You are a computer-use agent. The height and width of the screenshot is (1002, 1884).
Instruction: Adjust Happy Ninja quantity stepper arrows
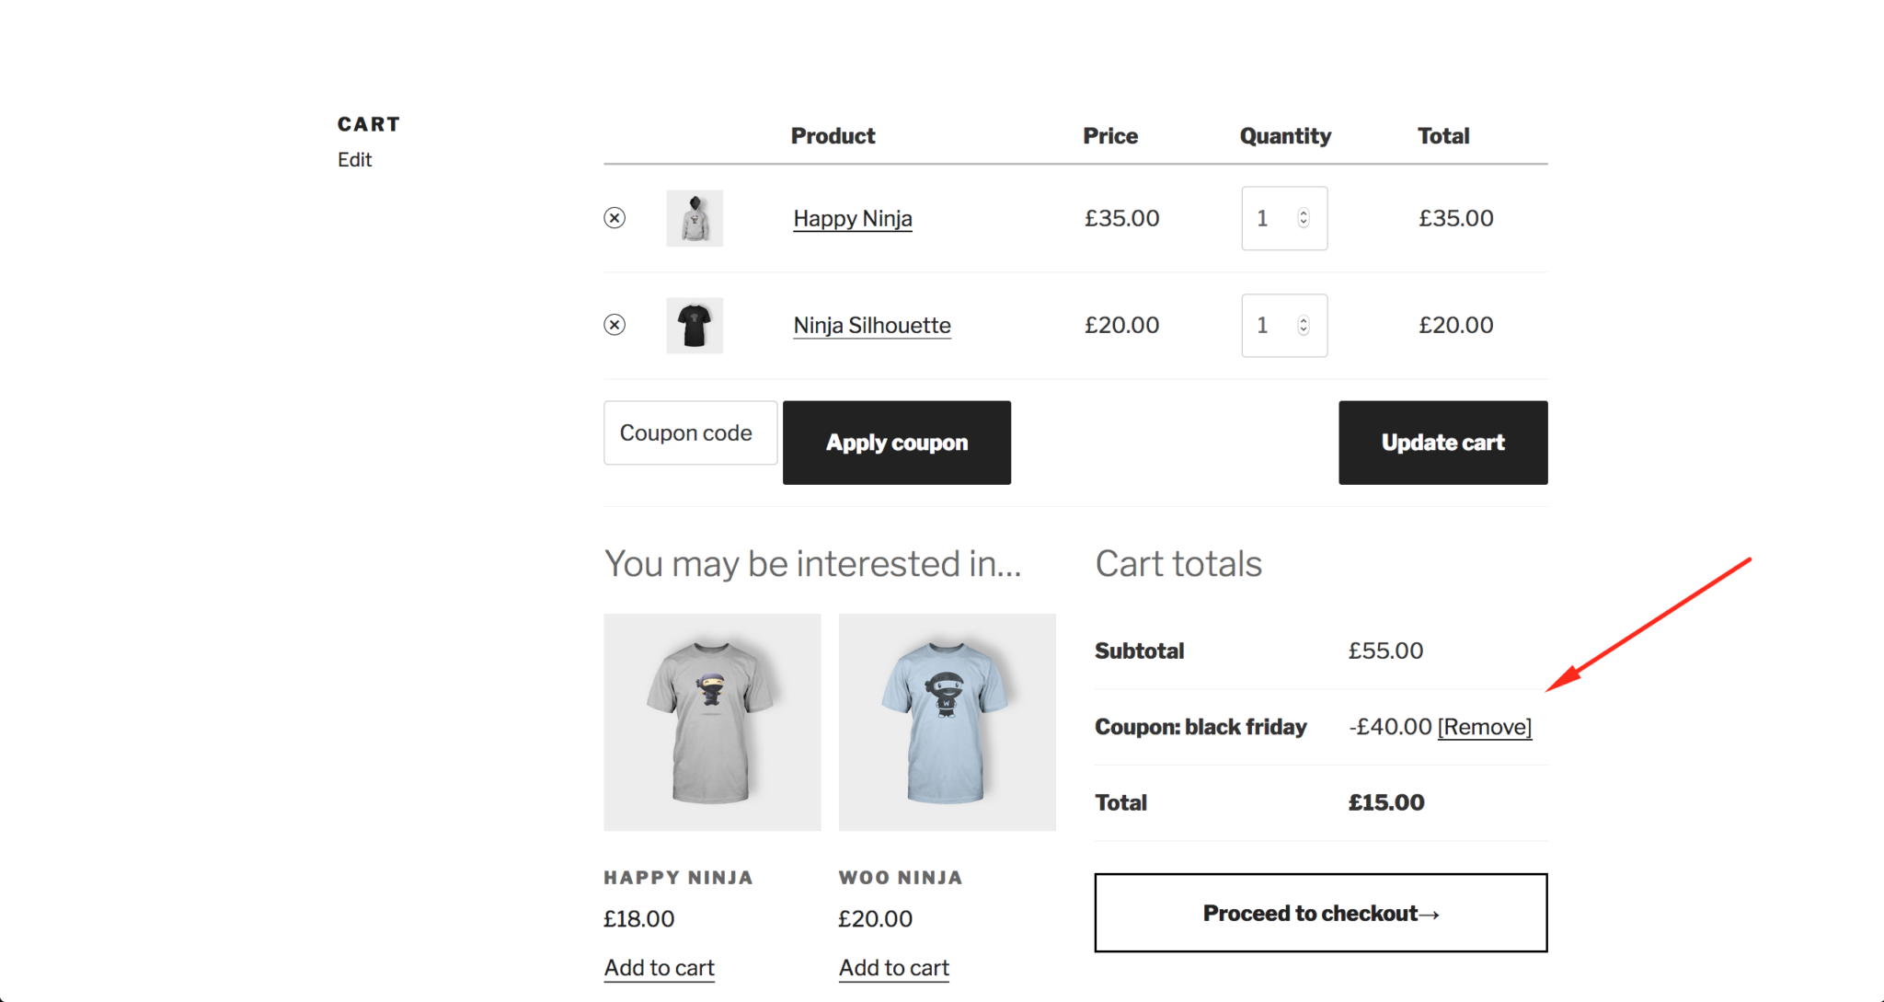click(1304, 218)
